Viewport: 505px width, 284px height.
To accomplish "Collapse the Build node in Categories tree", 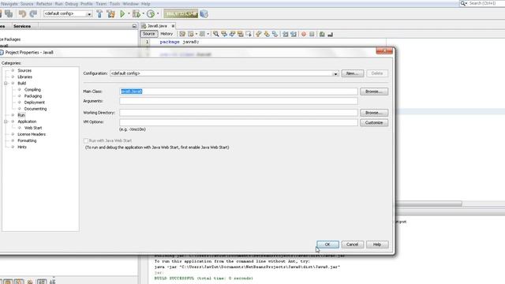I will (6, 84).
